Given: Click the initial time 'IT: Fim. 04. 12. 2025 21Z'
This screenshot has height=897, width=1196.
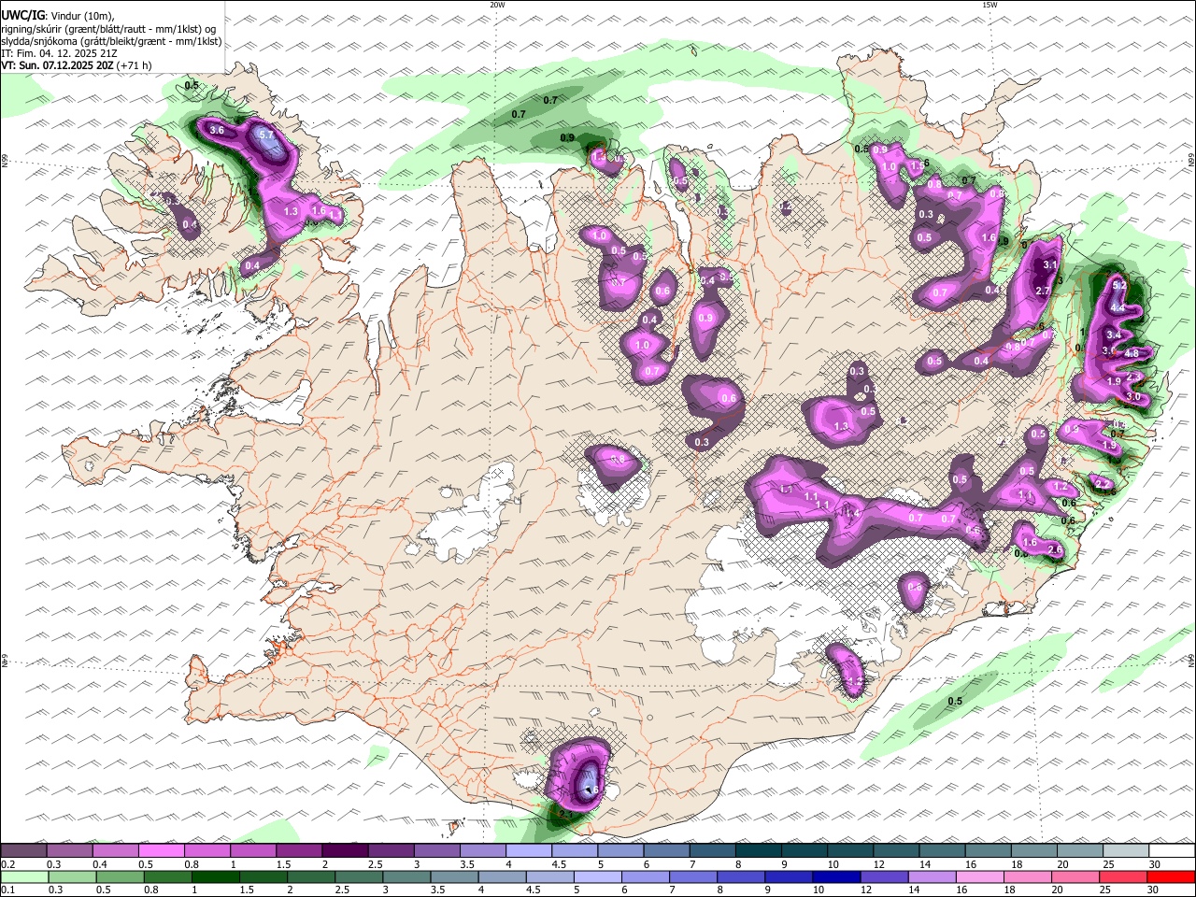Looking at the screenshot, I should (x=59, y=53).
